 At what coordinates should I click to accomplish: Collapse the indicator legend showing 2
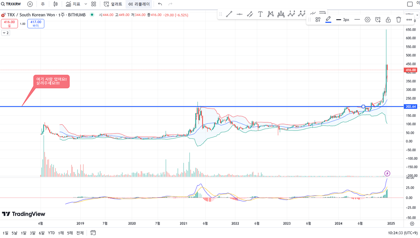coord(6,33)
